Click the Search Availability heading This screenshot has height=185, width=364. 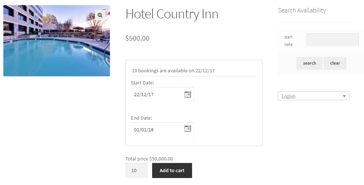302,10
